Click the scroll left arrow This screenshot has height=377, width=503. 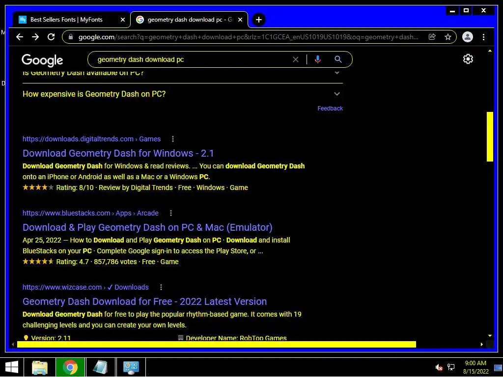pyautogui.click(x=13, y=344)
